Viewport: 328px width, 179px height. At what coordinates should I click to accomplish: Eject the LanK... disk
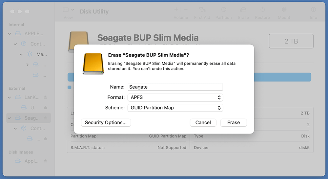45,97
